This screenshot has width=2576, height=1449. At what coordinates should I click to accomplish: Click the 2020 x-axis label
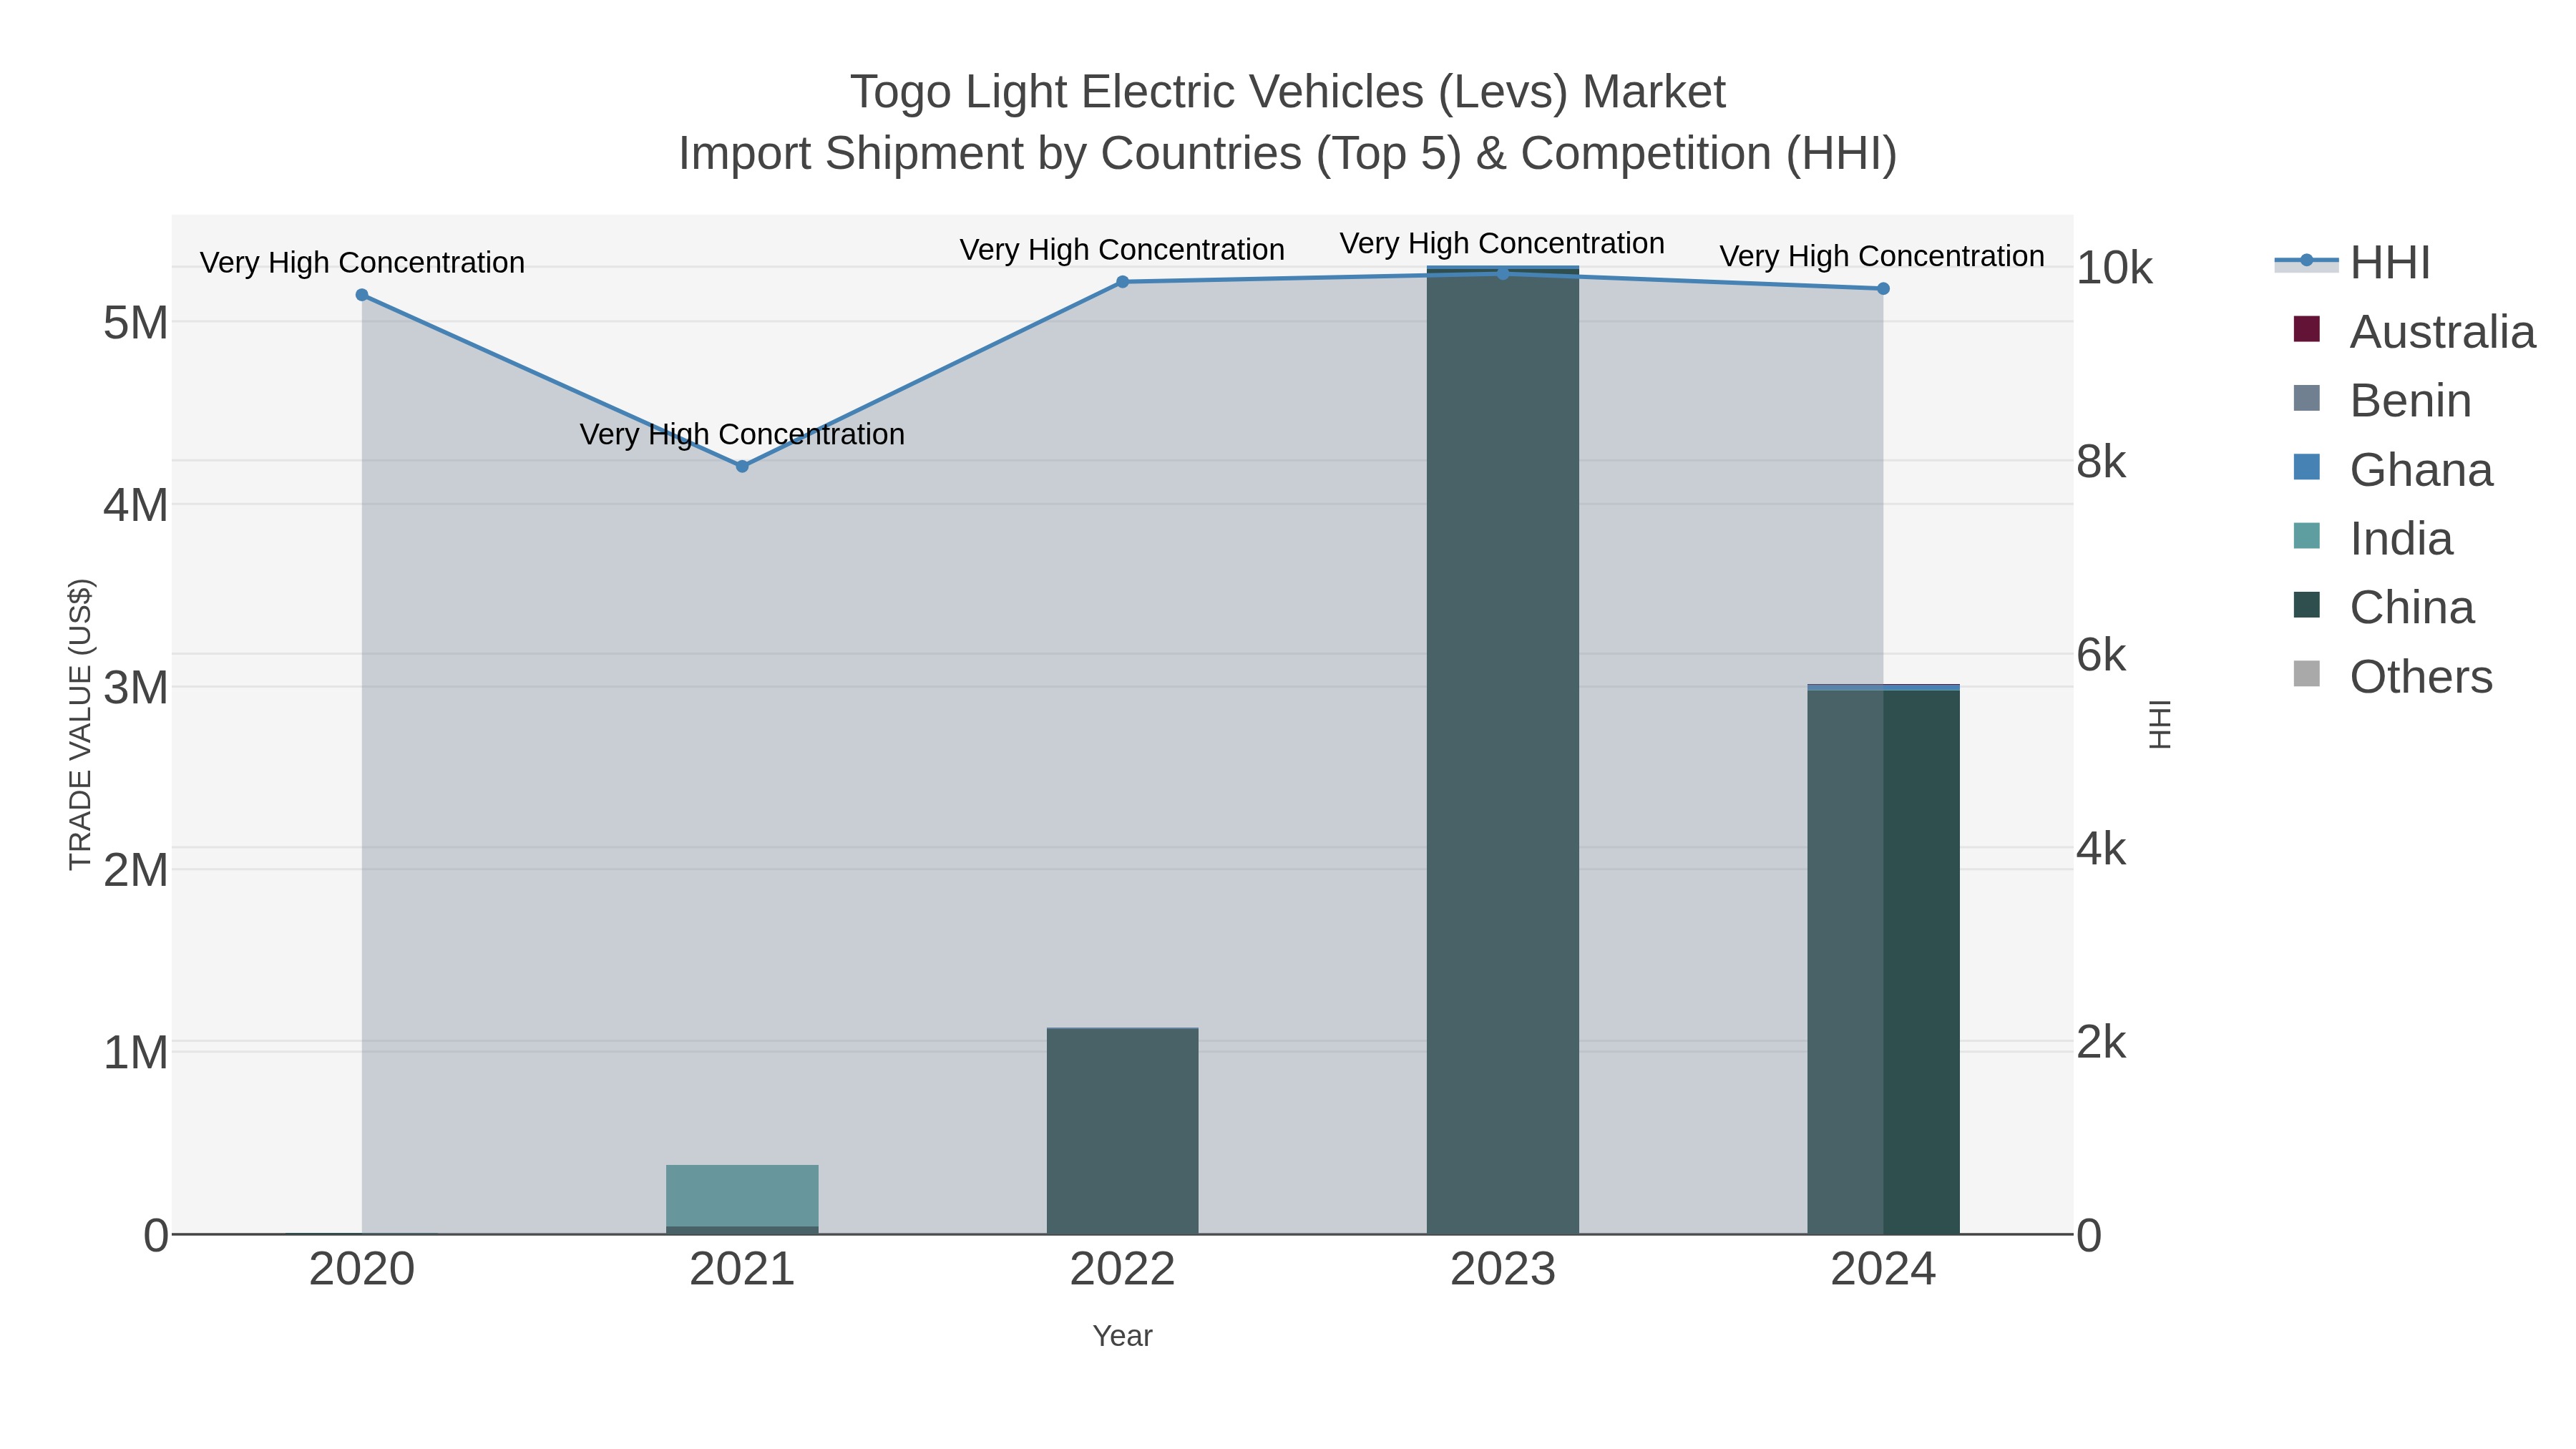pos(362,1270)
